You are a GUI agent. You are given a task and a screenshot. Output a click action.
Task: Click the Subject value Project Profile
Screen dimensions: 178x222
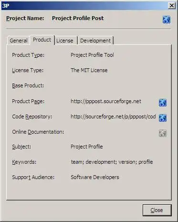click(87, 147)
